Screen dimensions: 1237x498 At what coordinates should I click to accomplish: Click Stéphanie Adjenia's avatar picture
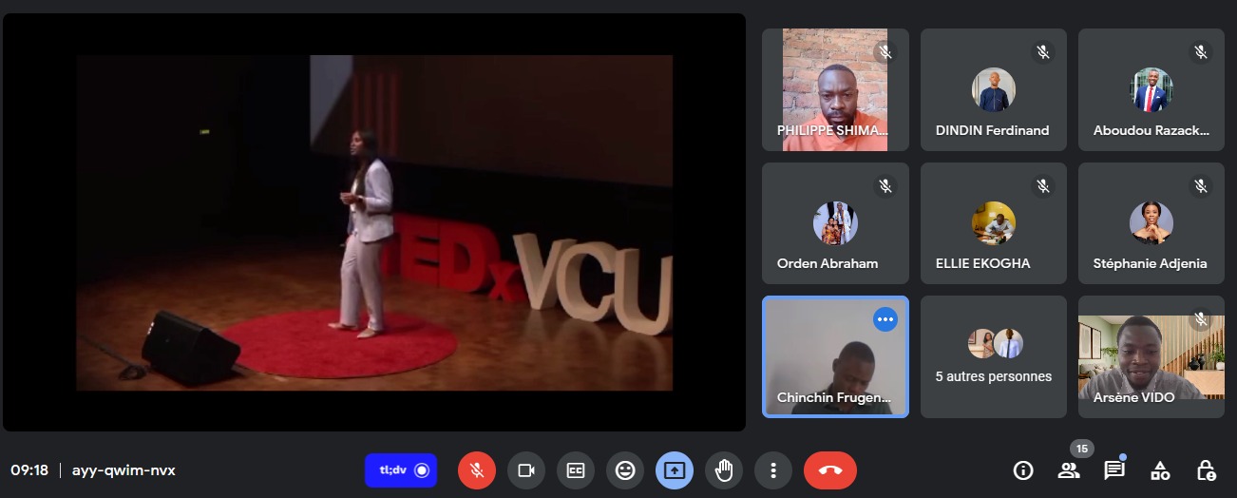[x=1151, y=223]
